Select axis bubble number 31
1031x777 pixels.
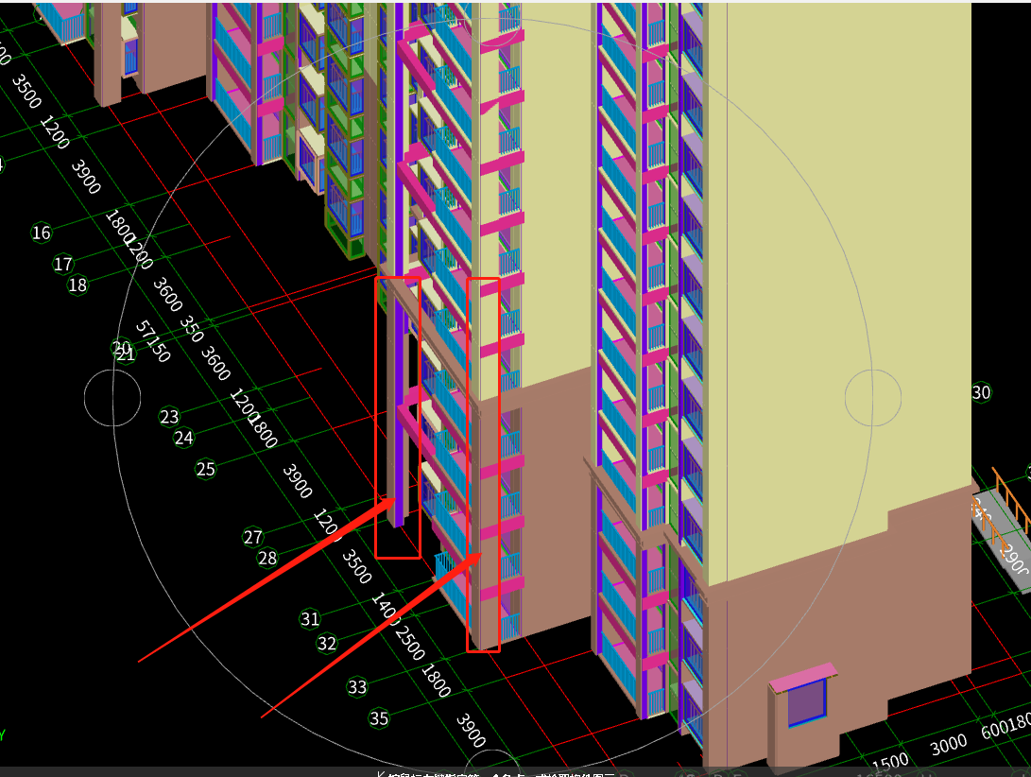point(310,619)
